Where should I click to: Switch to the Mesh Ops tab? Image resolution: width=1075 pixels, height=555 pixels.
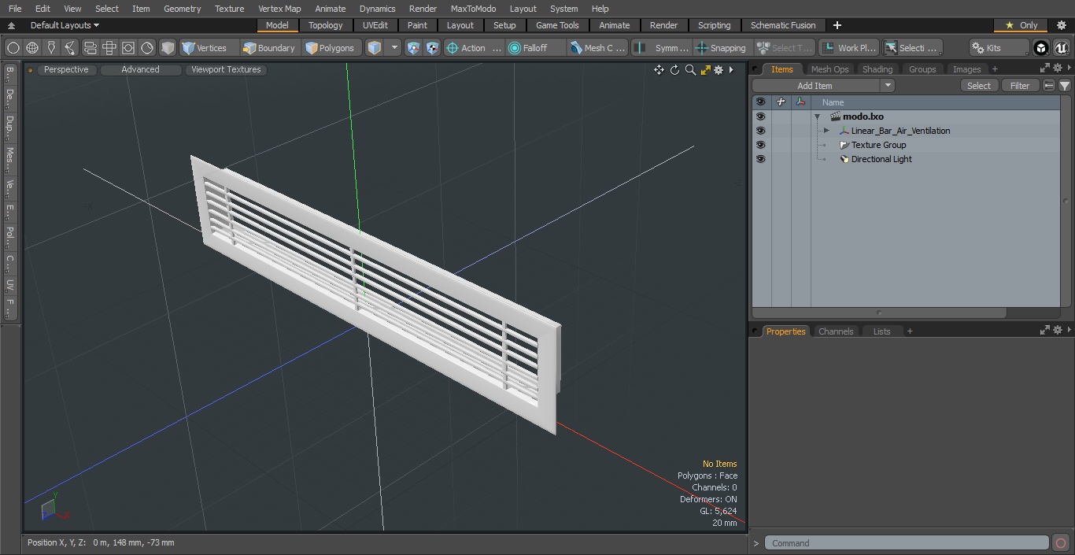coord(829,69)
